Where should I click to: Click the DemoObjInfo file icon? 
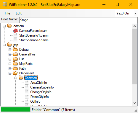pos(27,97)
